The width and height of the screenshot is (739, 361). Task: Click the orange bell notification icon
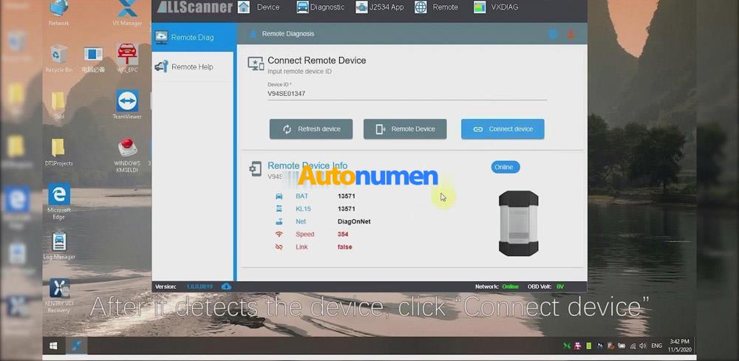coord(571,34)
